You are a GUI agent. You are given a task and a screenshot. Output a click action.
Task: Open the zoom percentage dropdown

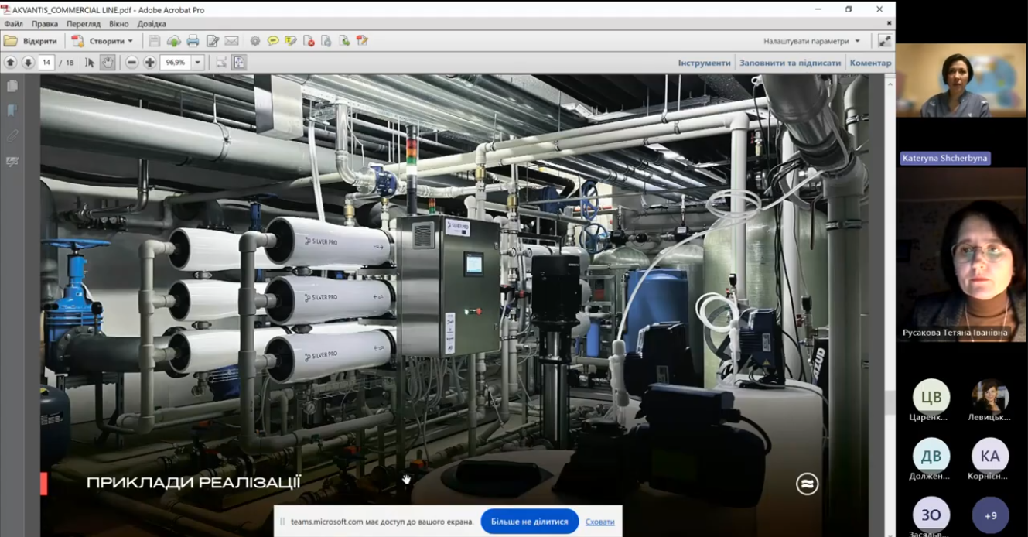click(198, 63)
